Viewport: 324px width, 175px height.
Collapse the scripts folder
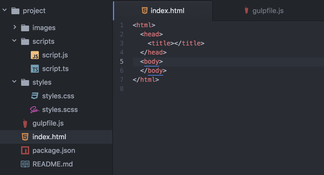pos(14,41)
